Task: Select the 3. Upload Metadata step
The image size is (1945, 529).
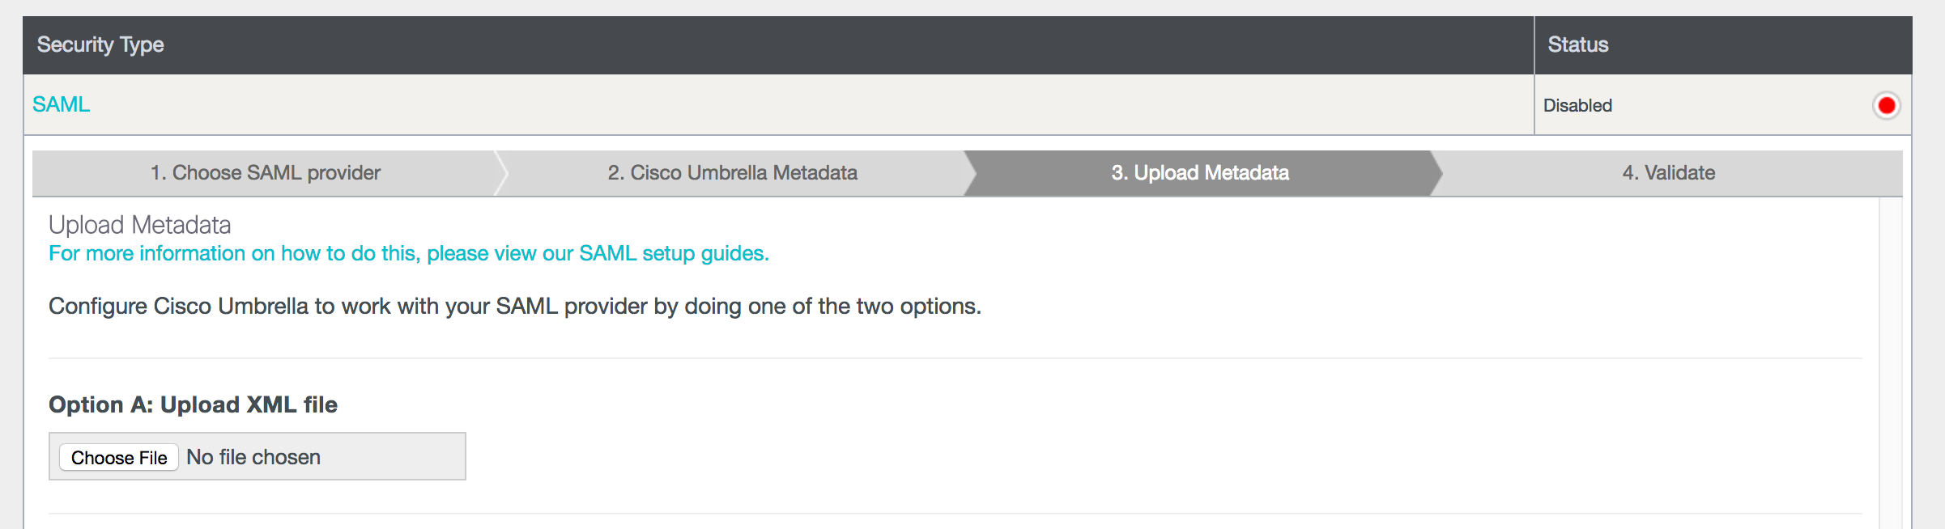Action: pos(1199,172)
